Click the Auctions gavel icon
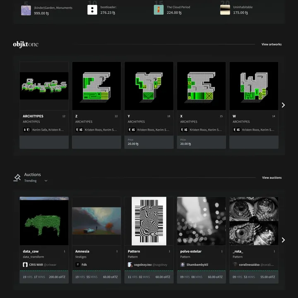The width and height of the screenshot is (298, 298). tap(17, 178)
